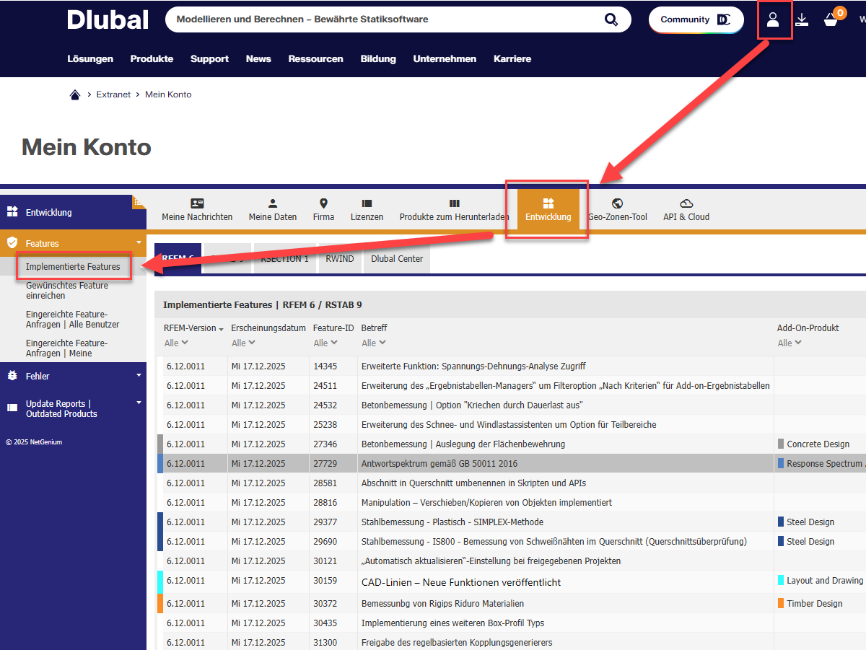Viewport: 866px width, 650px height.
Task: Open the shopping basket with zero items
Action: tap(828, 20)
